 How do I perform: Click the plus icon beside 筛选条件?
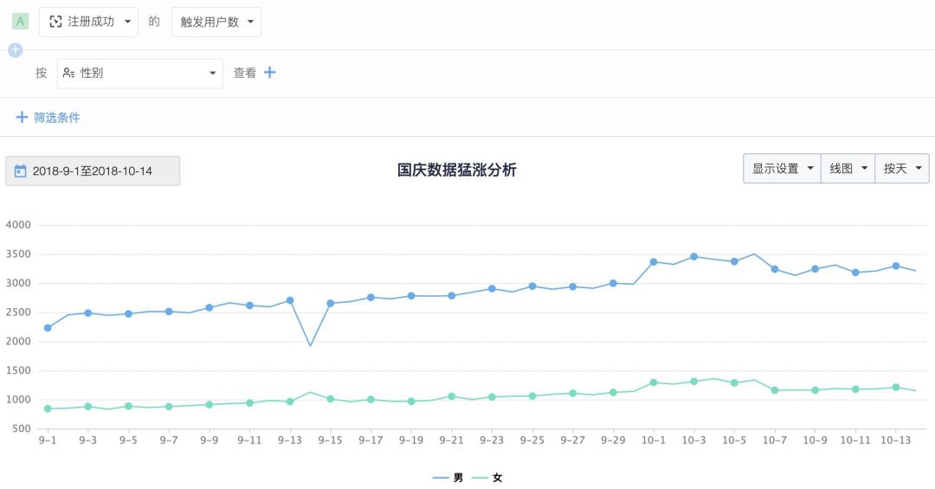point(22,117)
